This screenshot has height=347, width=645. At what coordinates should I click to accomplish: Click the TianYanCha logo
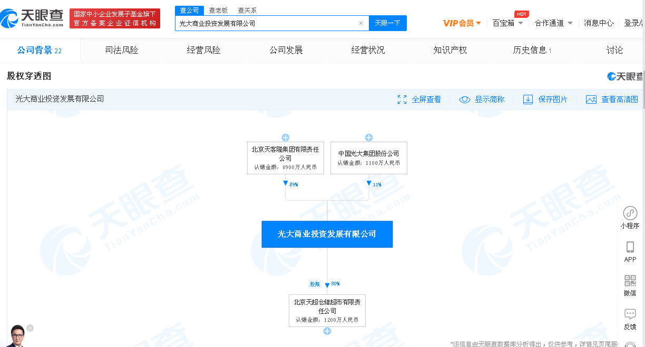coord(33,18)
